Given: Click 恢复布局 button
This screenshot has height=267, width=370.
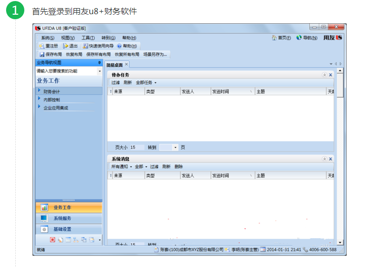Looking at the screenshot, I should point(74,55).
